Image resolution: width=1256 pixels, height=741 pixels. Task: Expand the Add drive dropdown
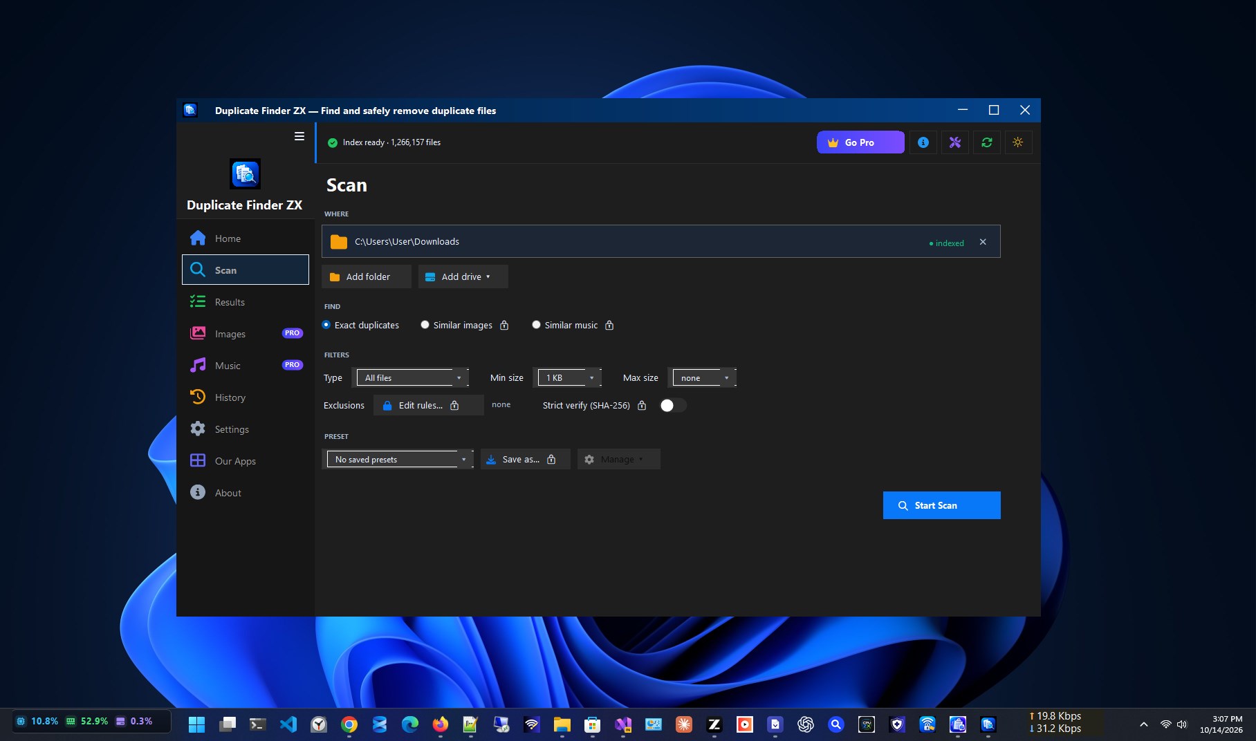pyautogui.click(x=463, y=276)
